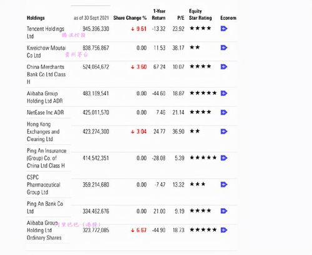312x255 pixels.
Task: Open the NetEase Inc ADR holding
Action: click(x=46, y=113)
